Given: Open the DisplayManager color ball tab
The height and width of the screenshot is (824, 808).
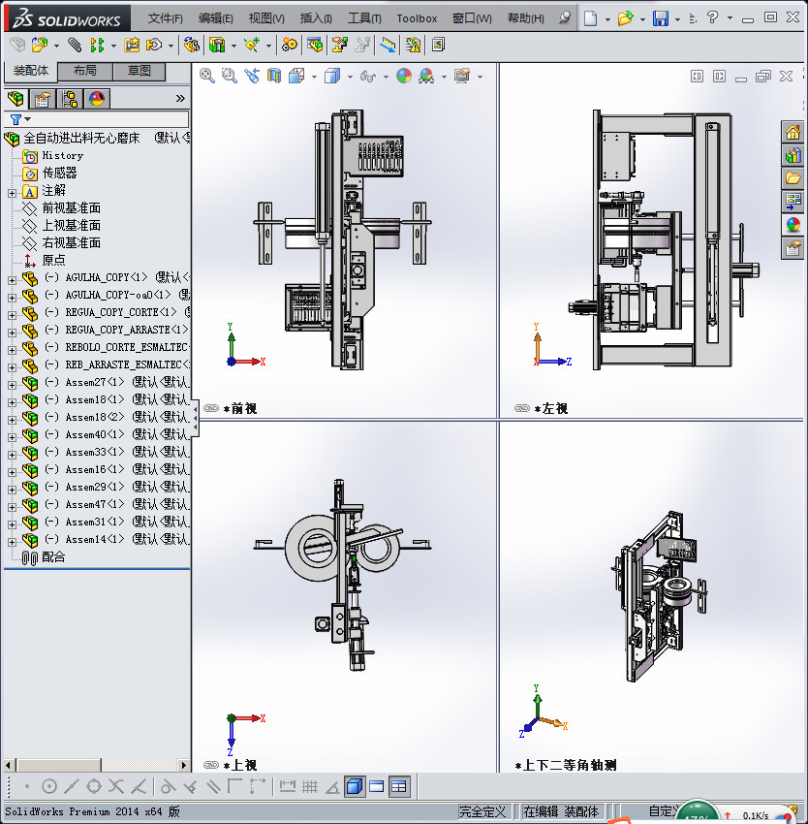Looking at the screenshot, I should (97, 98).
